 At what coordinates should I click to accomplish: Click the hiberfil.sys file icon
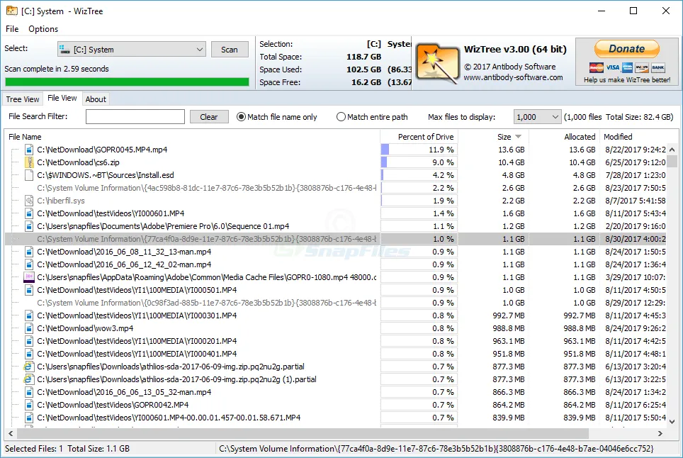click(29, 201)
